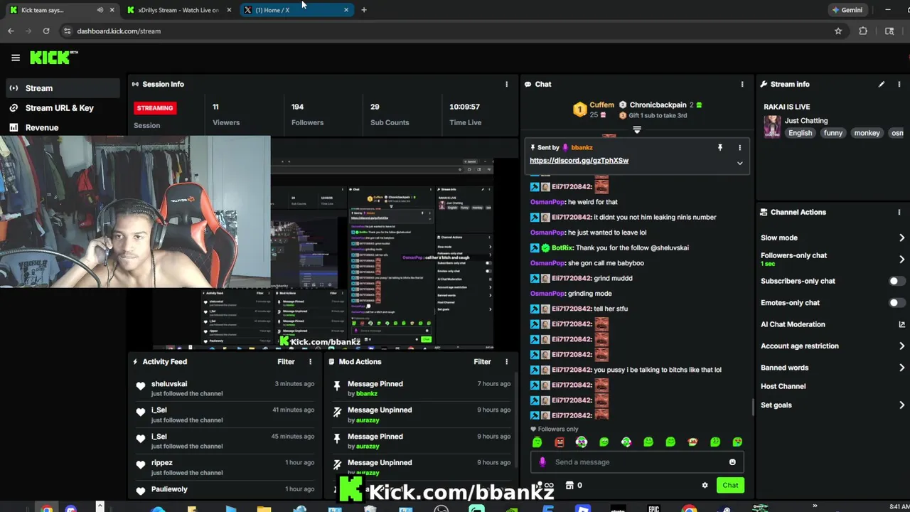Click the BotRix thank you message

click(609, 247)
